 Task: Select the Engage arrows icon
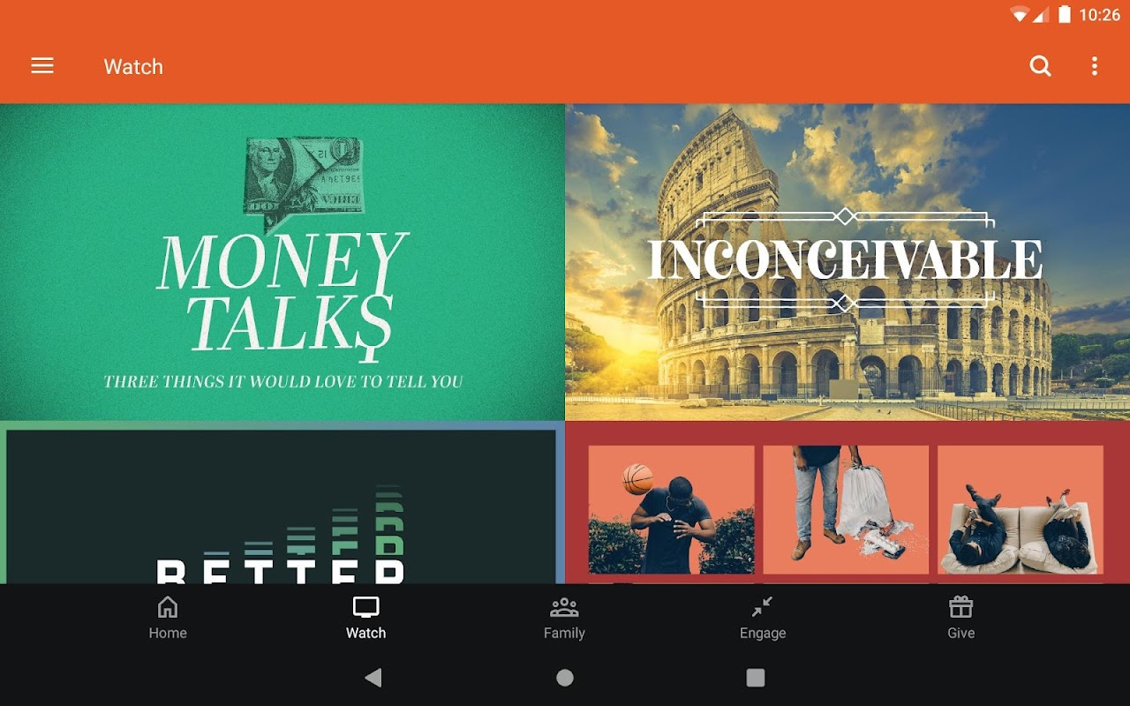[x=762, y=607]
